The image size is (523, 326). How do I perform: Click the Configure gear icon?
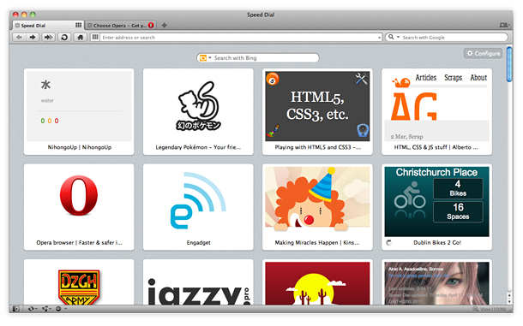click(470, 53)
